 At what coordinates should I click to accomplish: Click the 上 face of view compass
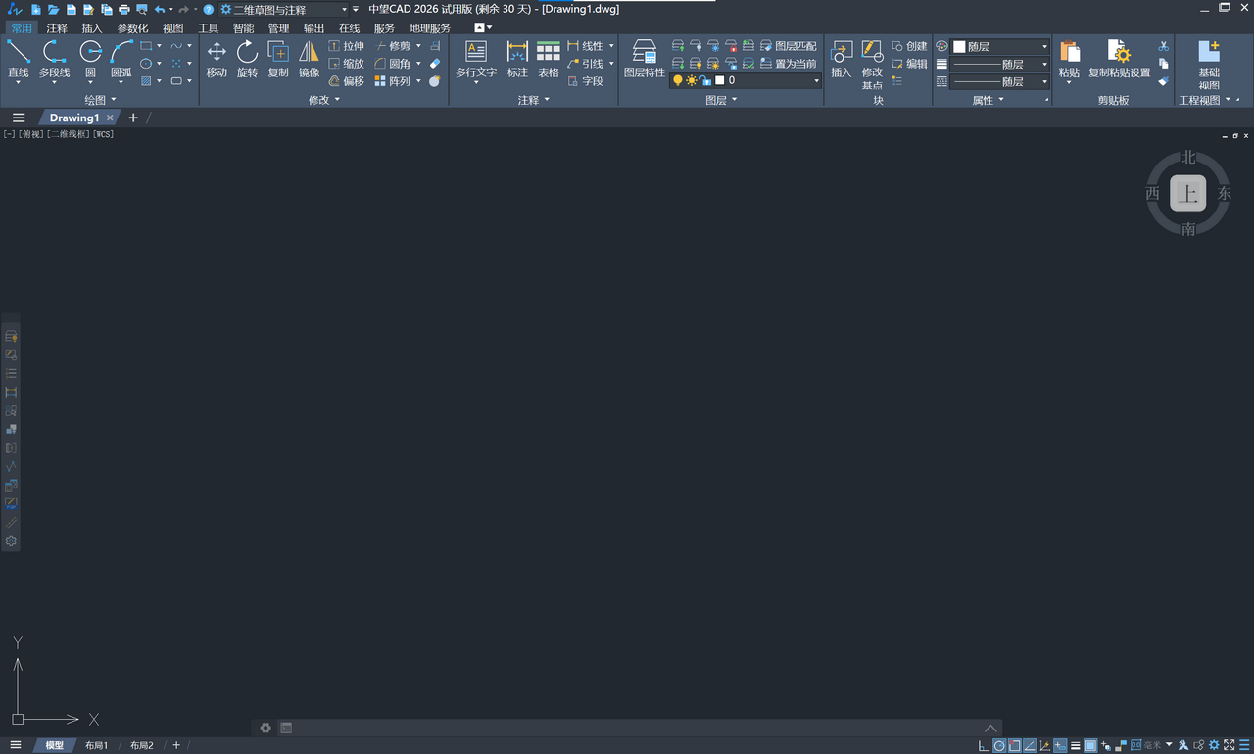click(1187, 194)
